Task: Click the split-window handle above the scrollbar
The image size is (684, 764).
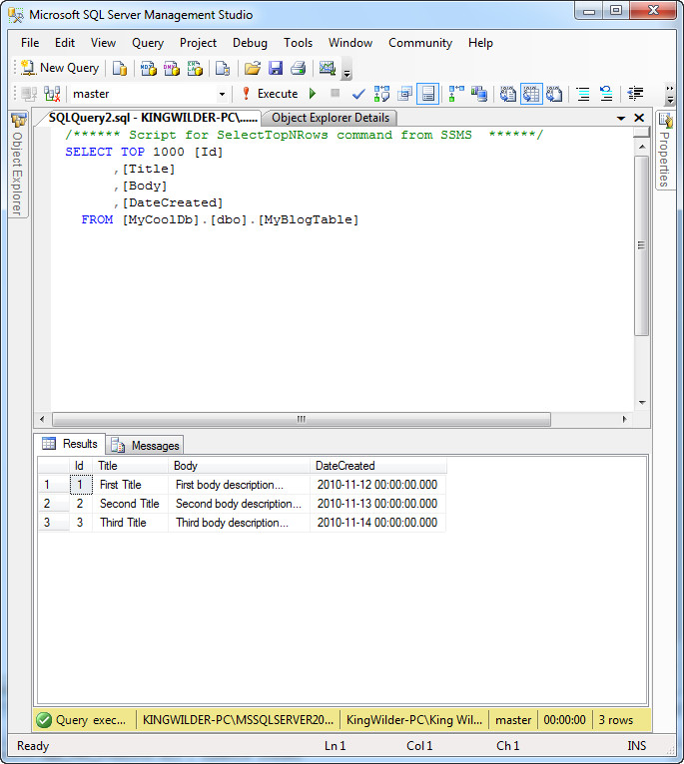Action: point(642,132)
